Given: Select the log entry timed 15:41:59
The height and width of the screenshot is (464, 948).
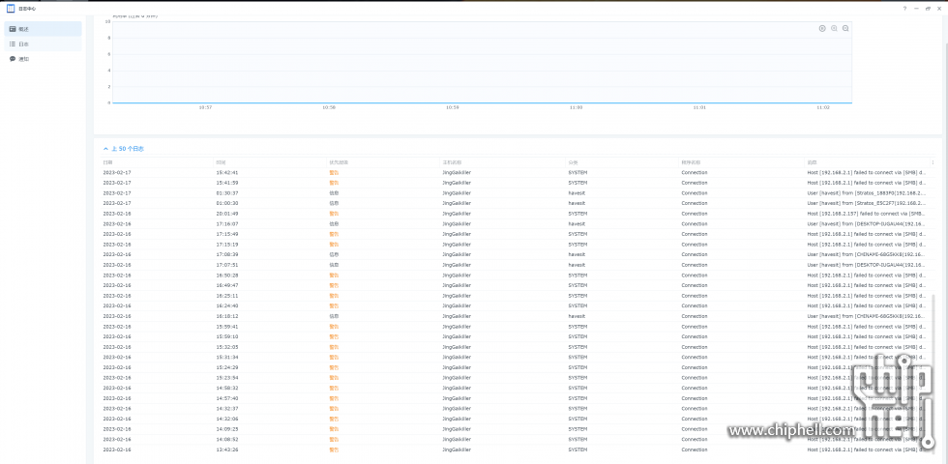Looking at the screenshot, I should 517,183.
